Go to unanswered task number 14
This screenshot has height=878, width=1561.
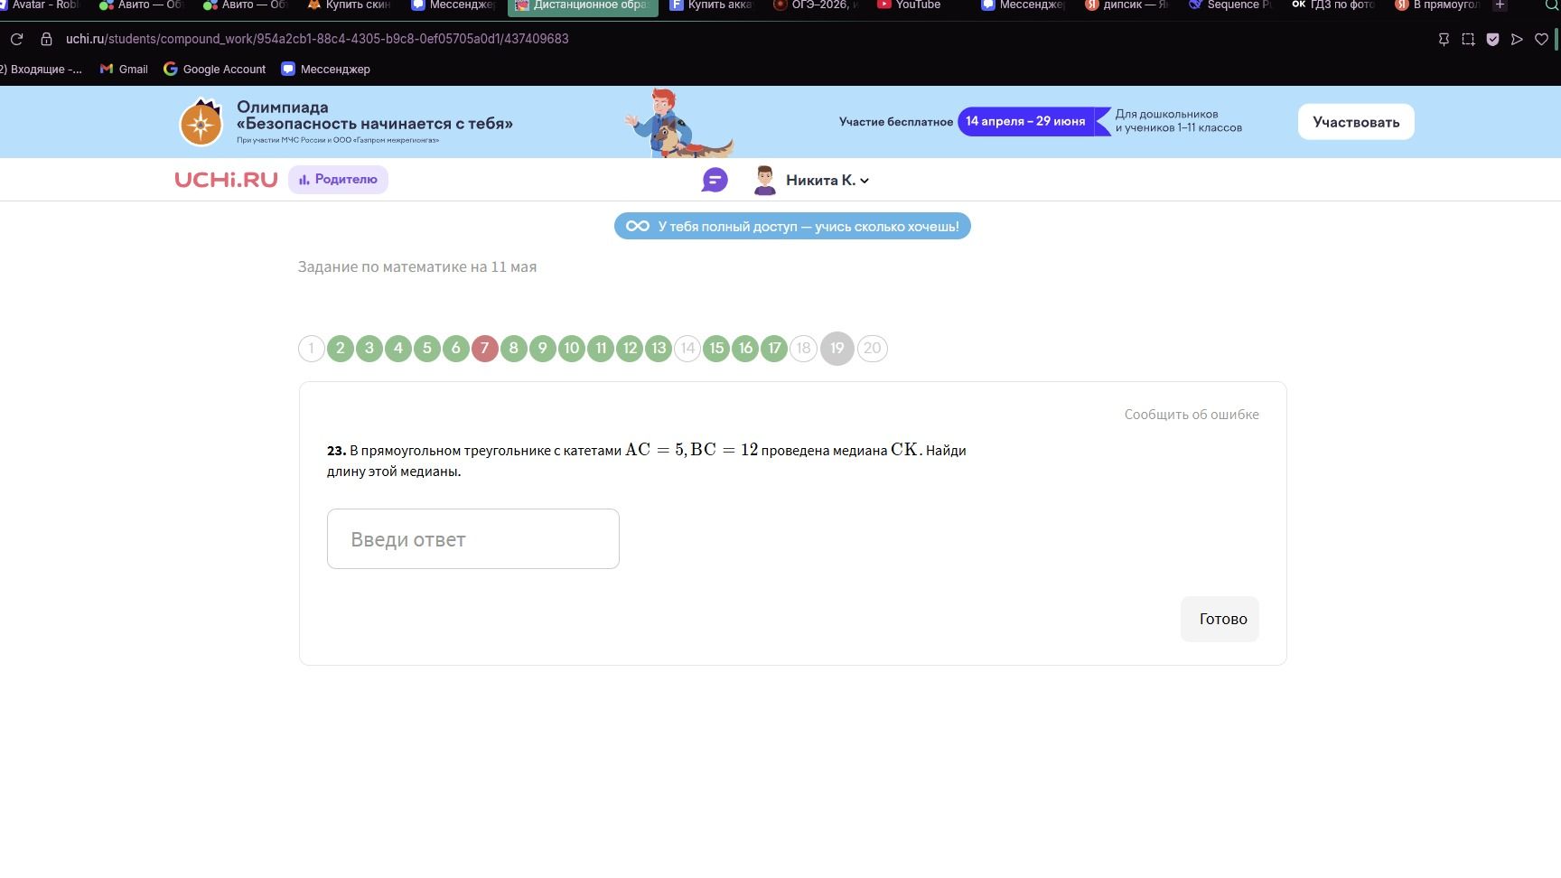687,349
